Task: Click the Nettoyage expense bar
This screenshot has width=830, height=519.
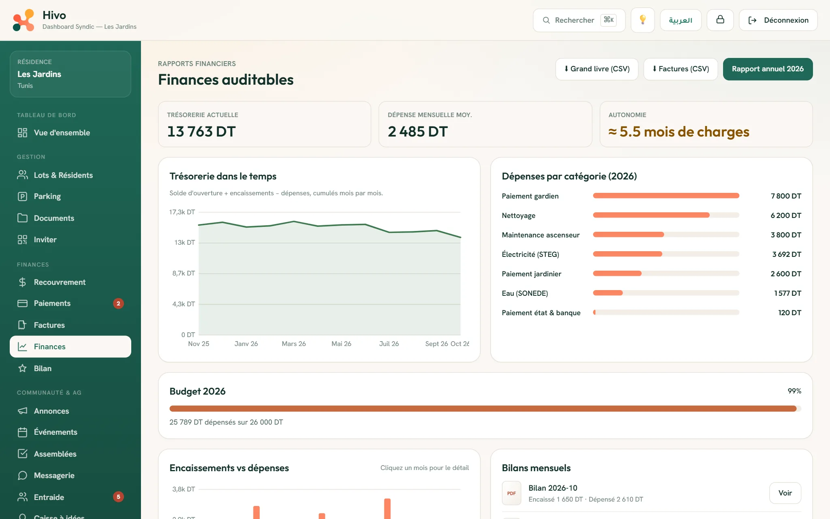Action: (x=666, y=215)
